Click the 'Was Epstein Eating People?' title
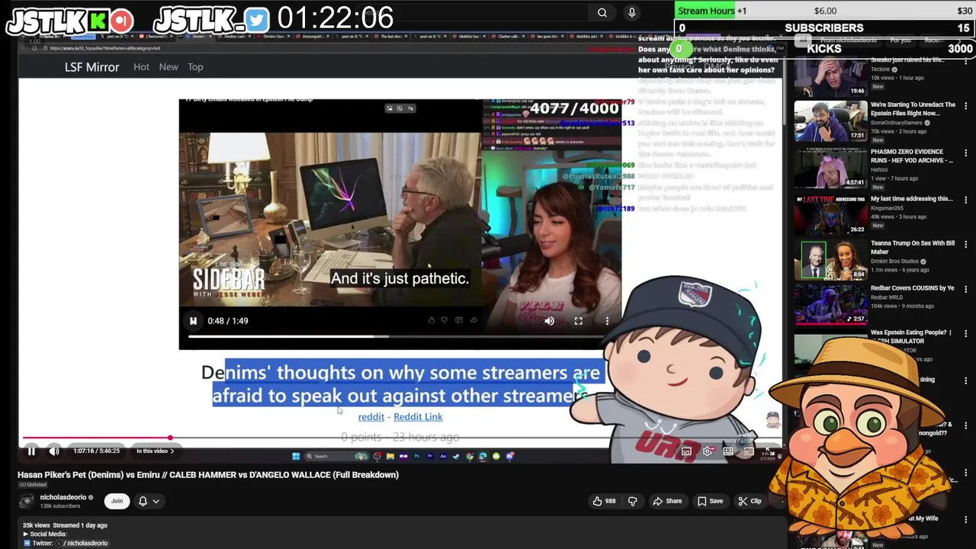The image size is (976, 549). 910,336
